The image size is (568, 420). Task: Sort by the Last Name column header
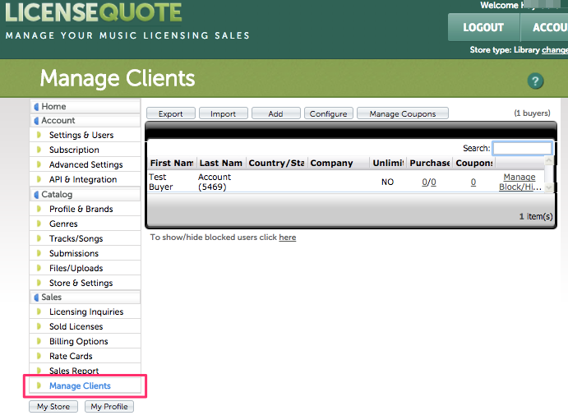pos(220,164)
